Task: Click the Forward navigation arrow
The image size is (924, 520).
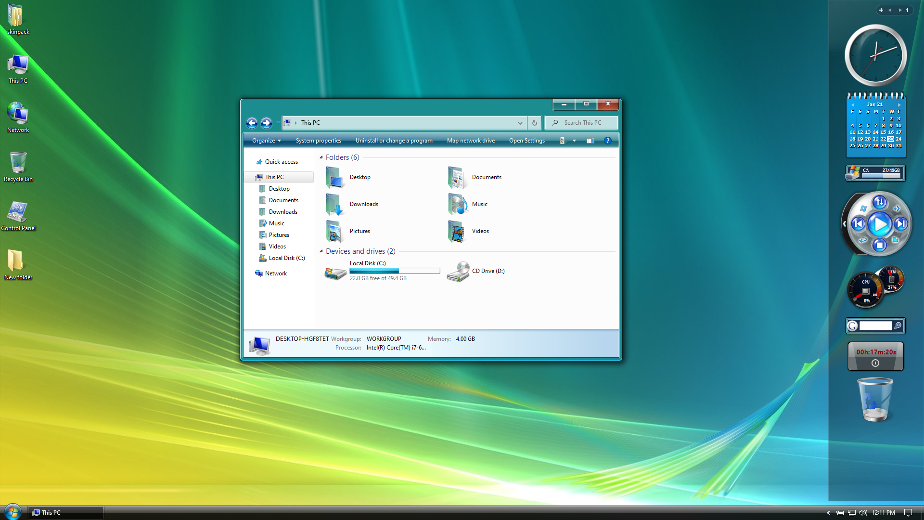Action: point(266,123)
